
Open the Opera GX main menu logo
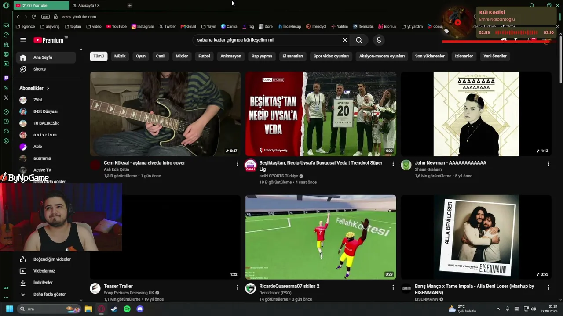point(6,5)
